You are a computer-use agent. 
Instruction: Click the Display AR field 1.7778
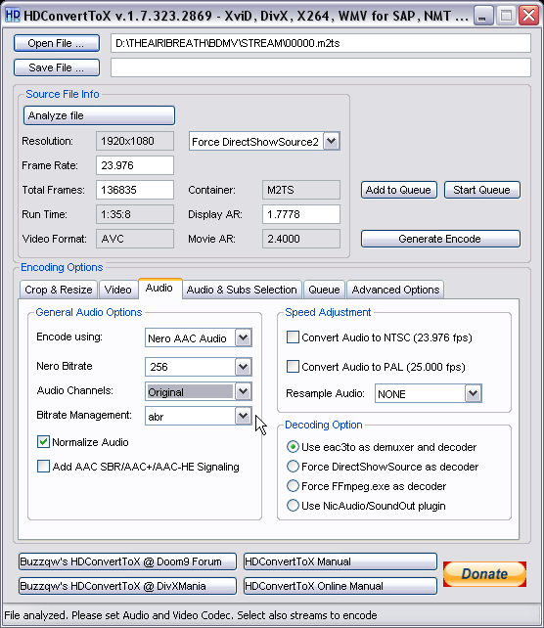[301, 214]
